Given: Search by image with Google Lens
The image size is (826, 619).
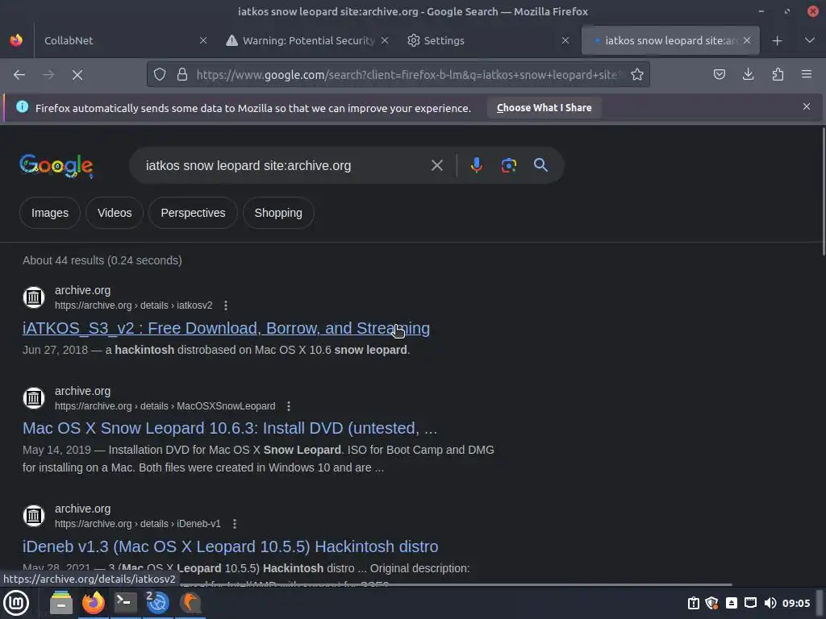Looking at the screenshot, I should [x=508, y=165].
